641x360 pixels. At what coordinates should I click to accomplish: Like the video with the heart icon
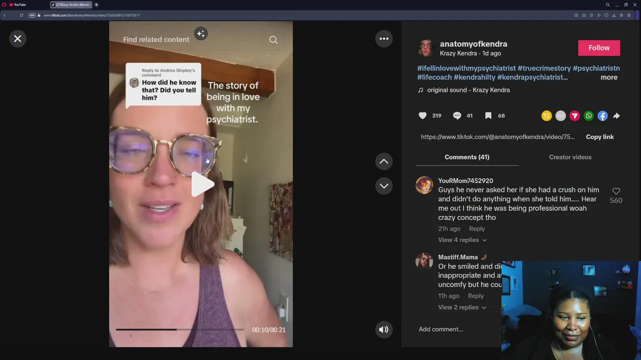click(423, 115)
